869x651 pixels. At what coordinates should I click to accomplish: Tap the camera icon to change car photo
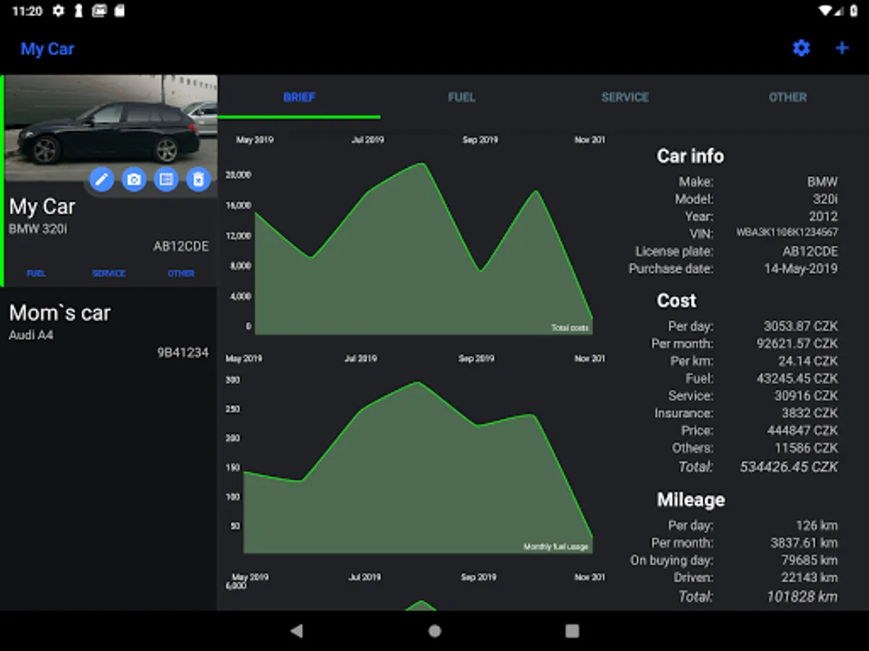coord(134,179)
